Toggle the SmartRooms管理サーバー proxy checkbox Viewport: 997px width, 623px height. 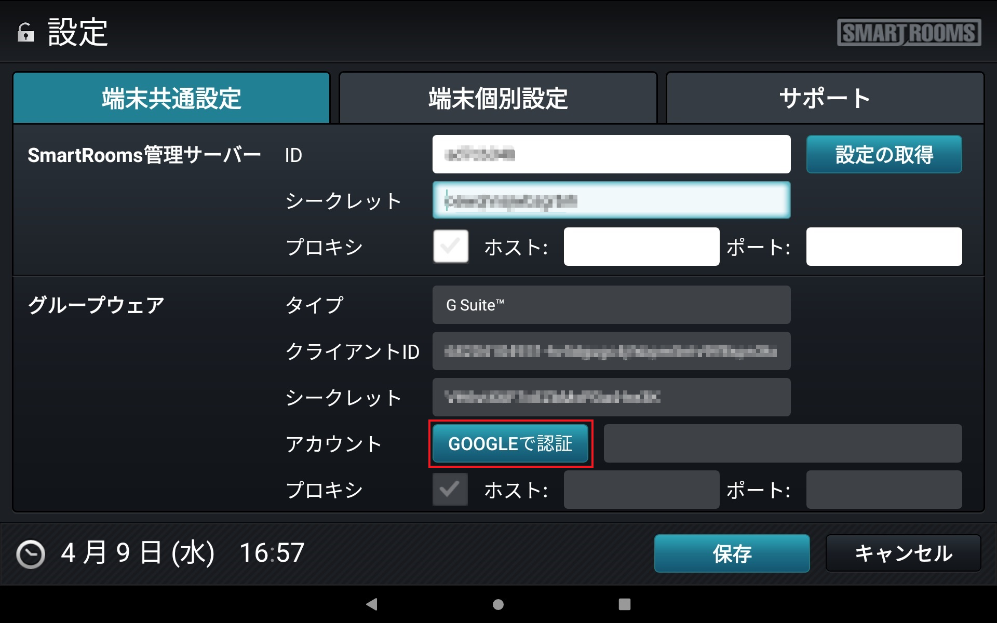pyautogui.click(x=451, y=247)
